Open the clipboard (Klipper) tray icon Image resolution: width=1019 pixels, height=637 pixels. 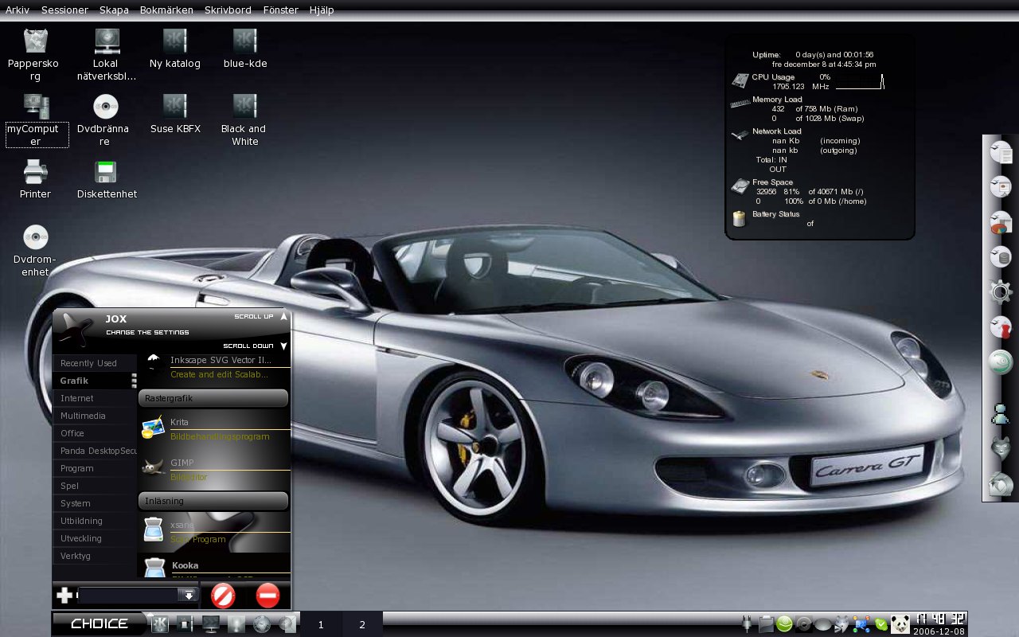(x=766, y=624)
